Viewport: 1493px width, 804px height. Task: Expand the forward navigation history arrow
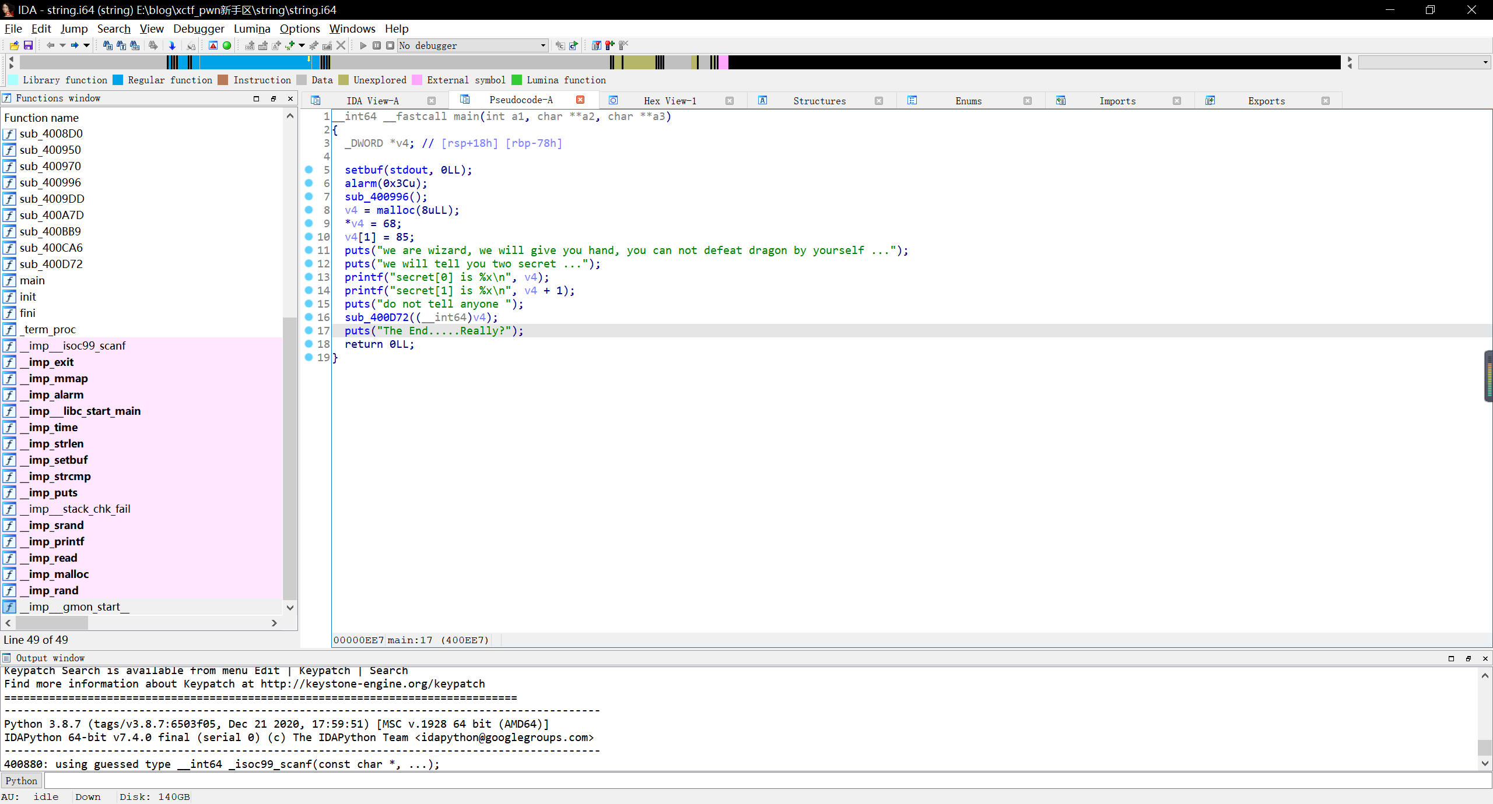(87, 45)
